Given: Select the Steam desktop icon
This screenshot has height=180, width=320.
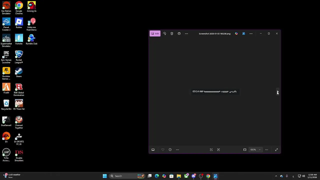Looking at the screenshot, I should point(19,73).
